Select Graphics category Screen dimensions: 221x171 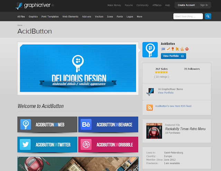33,17
